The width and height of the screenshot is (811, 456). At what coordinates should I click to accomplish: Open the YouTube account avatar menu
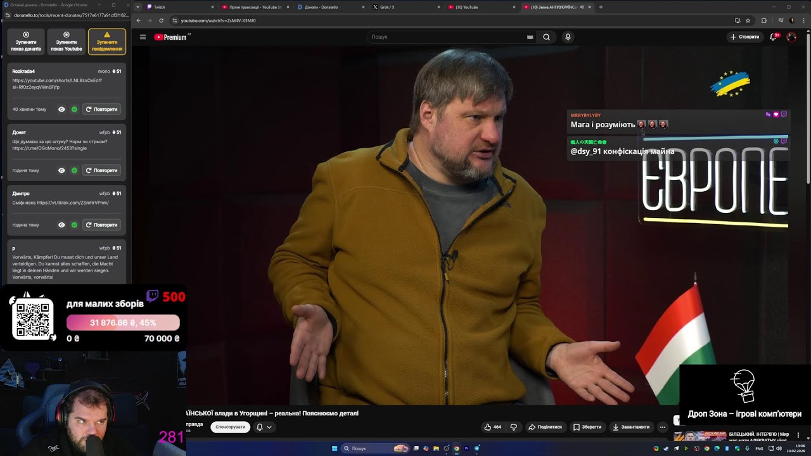point(791,37)
